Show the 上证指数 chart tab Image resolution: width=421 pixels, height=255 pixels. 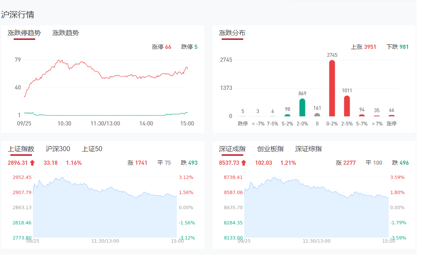[21, 149]
